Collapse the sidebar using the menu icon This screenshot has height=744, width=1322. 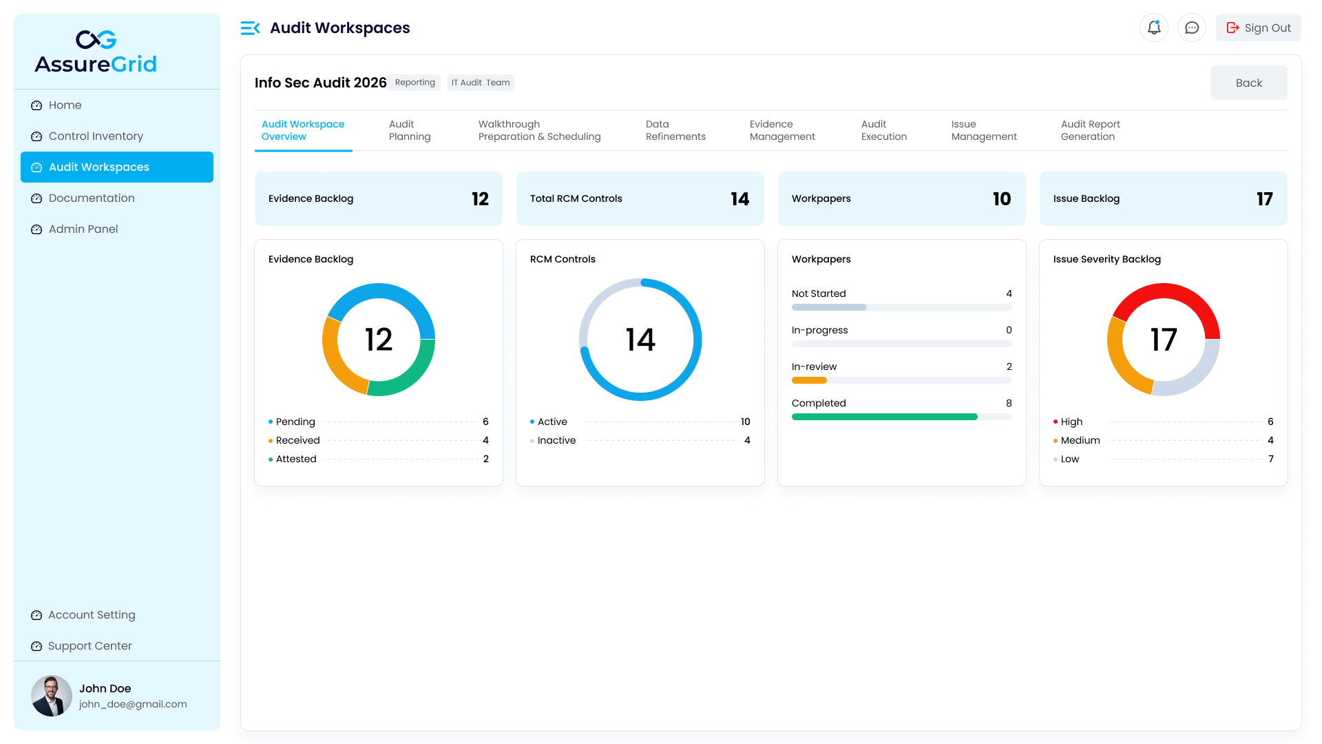250,28
